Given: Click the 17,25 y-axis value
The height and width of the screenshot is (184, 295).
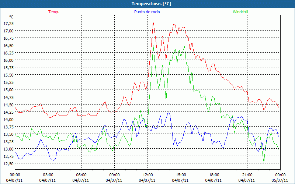Looking at the screenshot, I should [x=8, y=23].
